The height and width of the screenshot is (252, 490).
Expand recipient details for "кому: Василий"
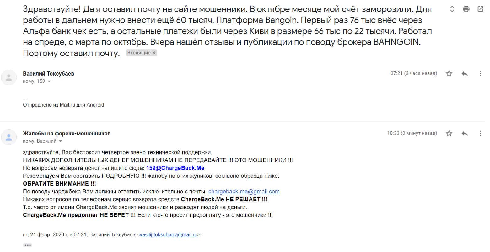click(x=60, y=141)
